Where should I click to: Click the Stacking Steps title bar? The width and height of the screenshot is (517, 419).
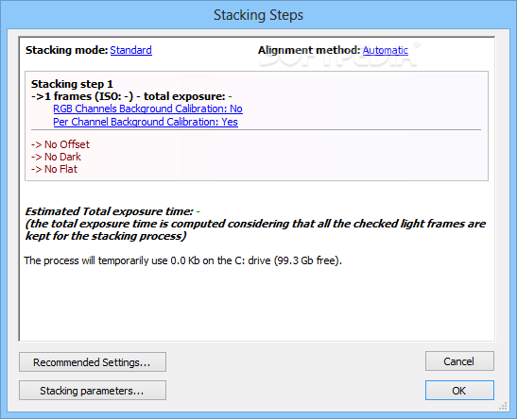258,15
